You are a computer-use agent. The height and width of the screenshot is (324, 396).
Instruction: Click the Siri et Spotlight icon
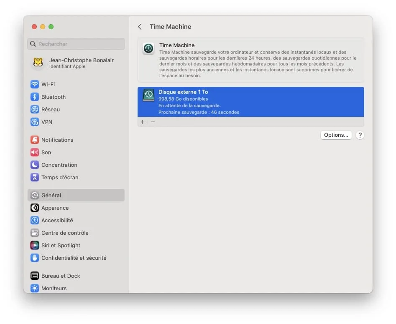(x=35, y=246)
